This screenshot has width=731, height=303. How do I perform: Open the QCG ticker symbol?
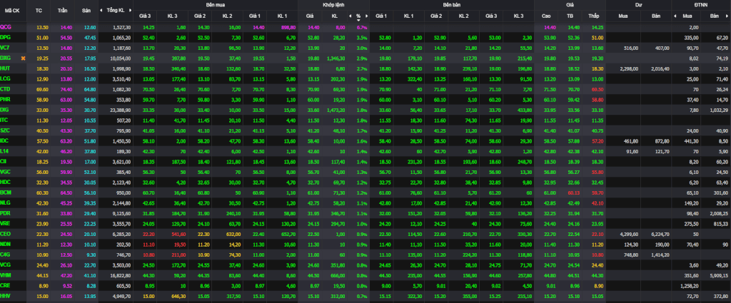[6, 28]
